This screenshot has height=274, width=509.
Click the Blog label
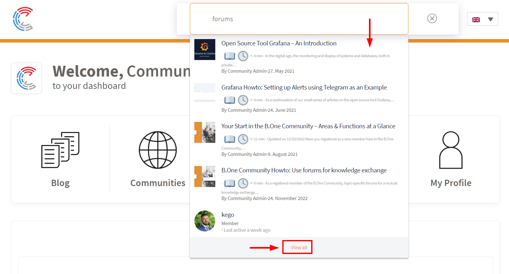(60, 183)
